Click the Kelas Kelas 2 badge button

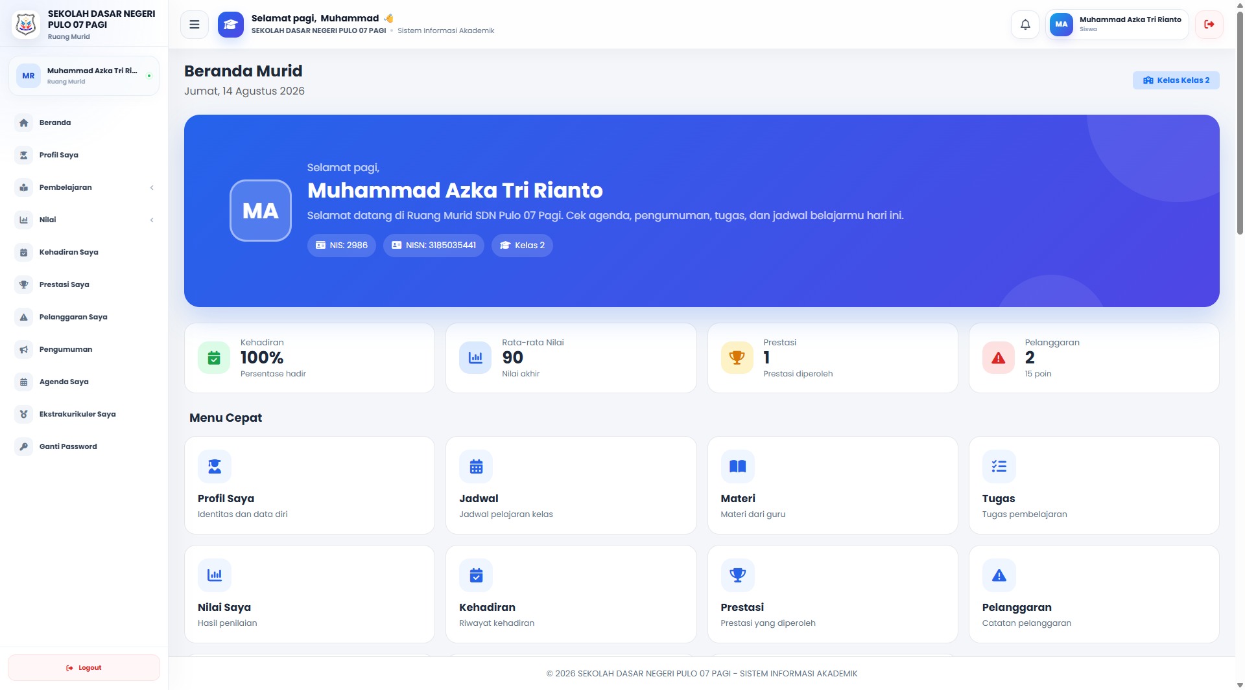[x=1176, y=80]
